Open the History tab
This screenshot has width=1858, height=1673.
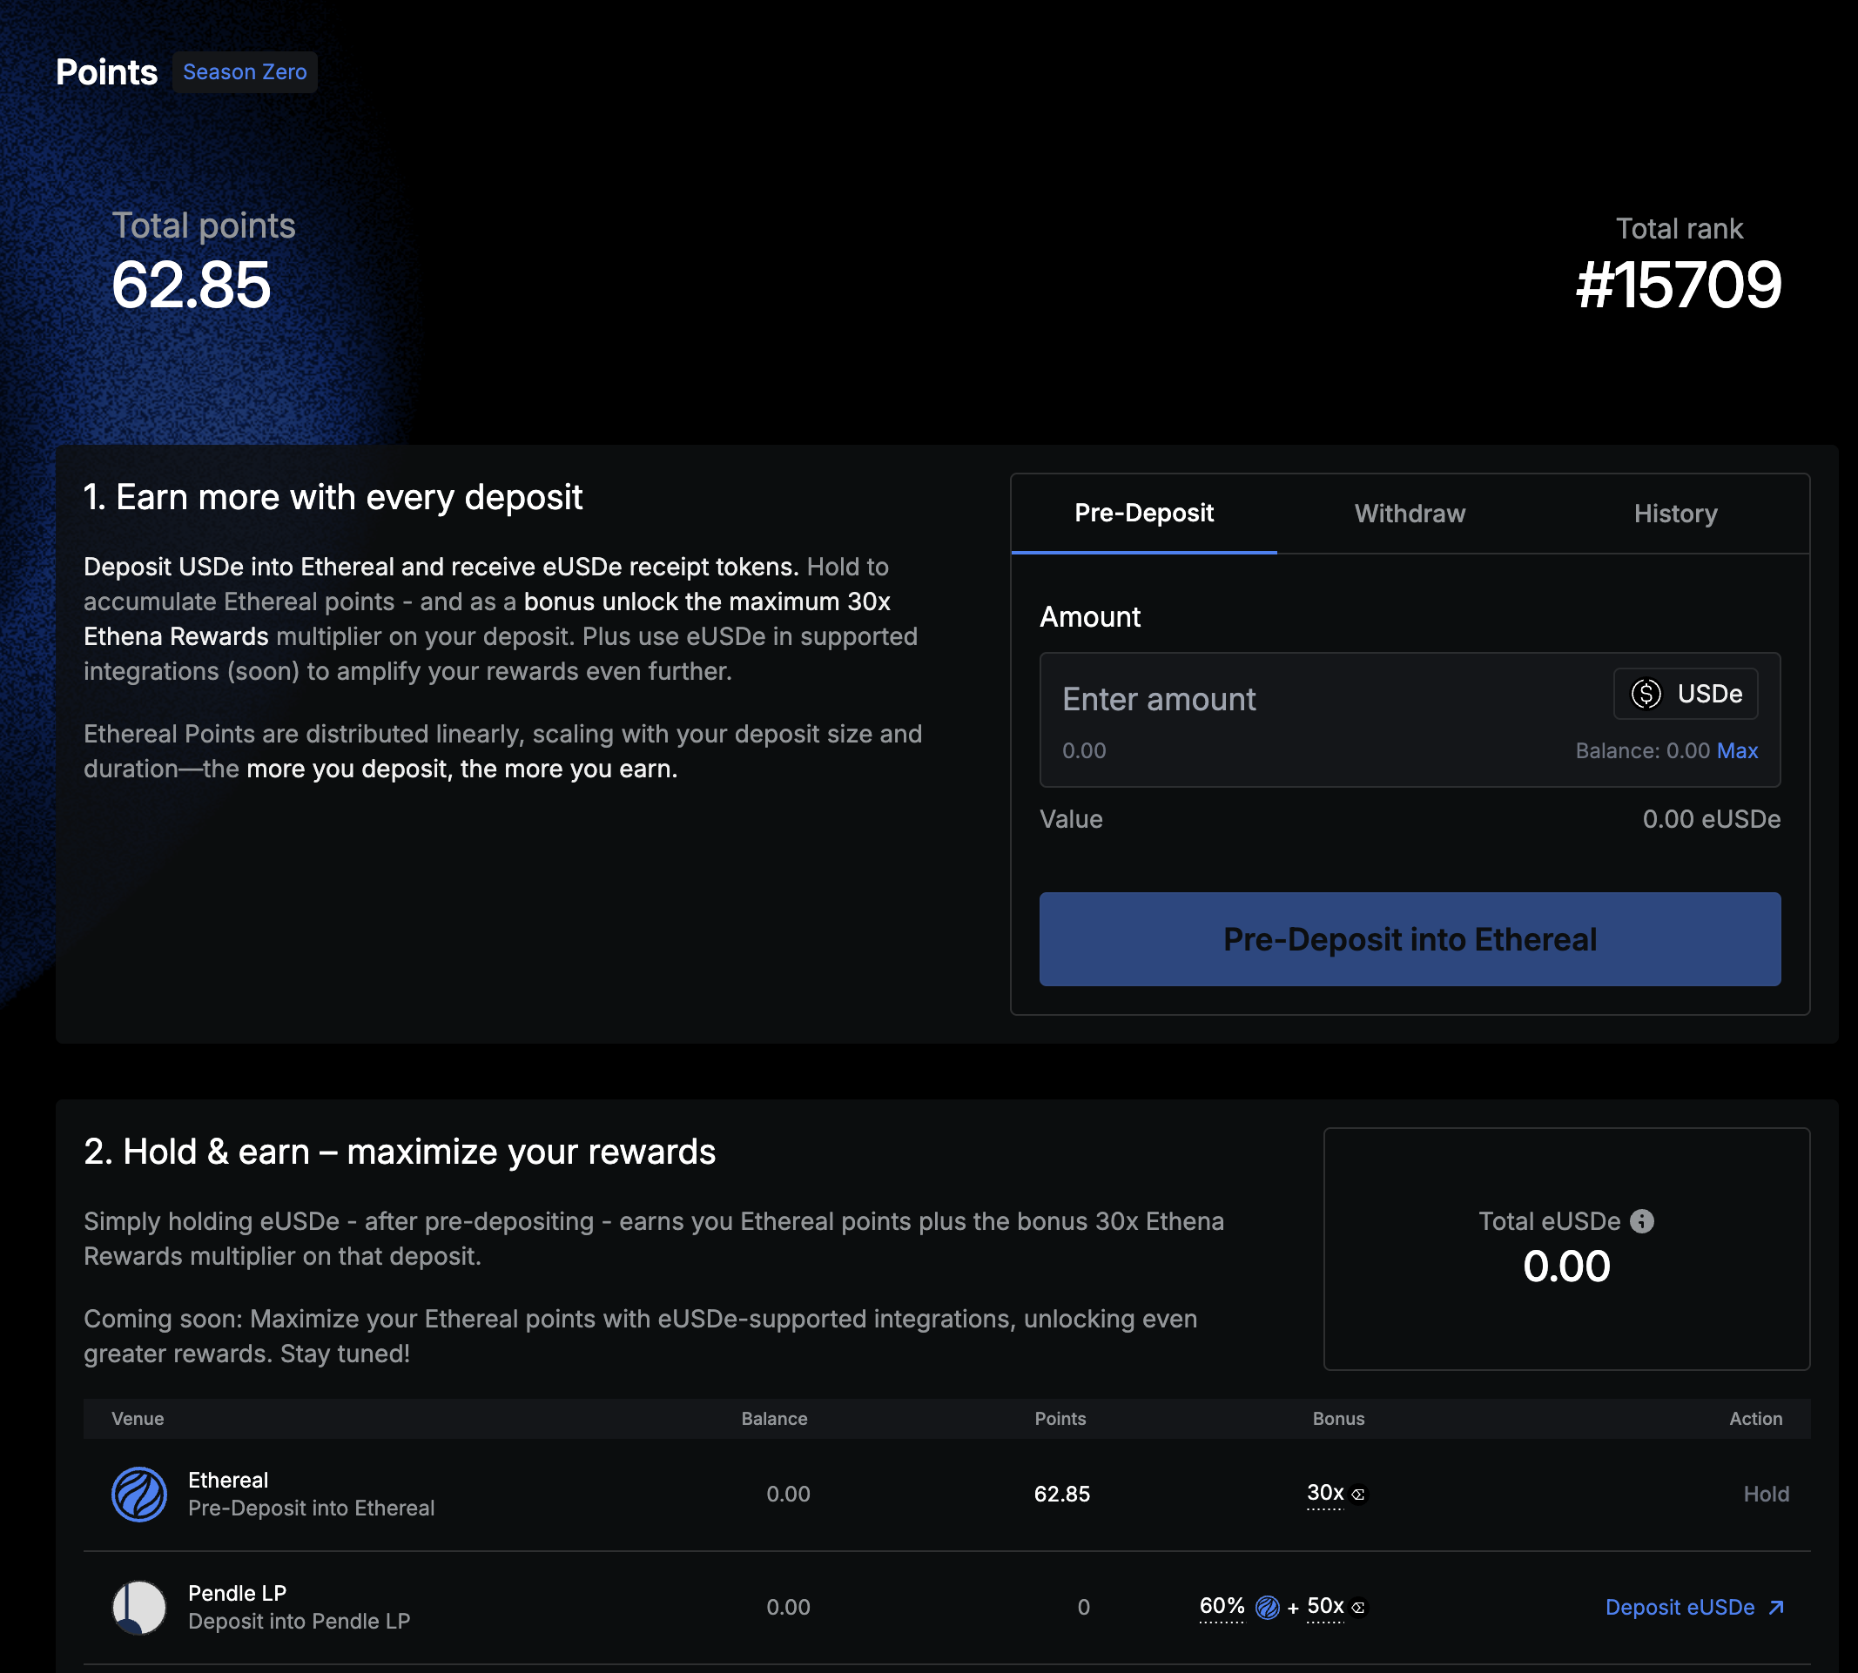(1675, 514)
